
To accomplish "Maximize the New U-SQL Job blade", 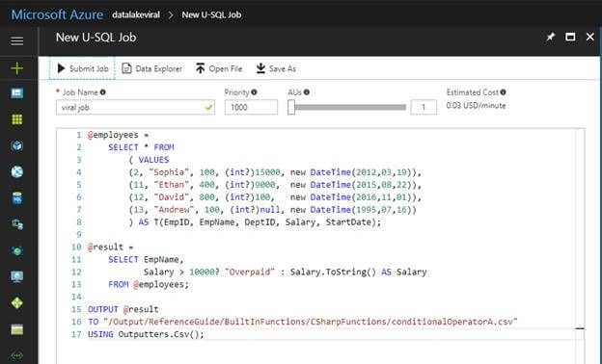I will click(x=570, y=37).
